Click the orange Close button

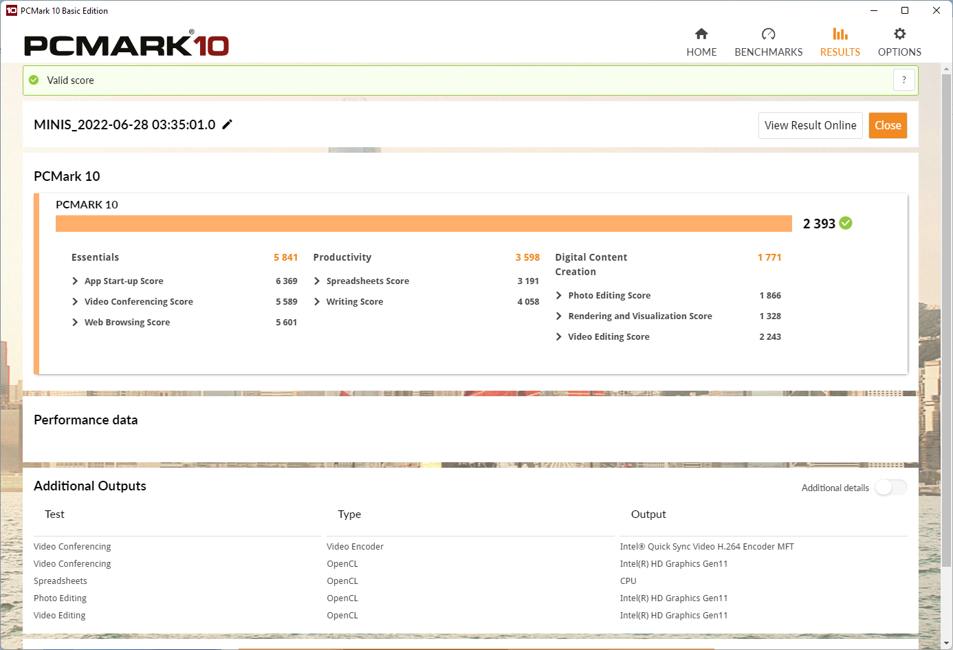point(888,125)
